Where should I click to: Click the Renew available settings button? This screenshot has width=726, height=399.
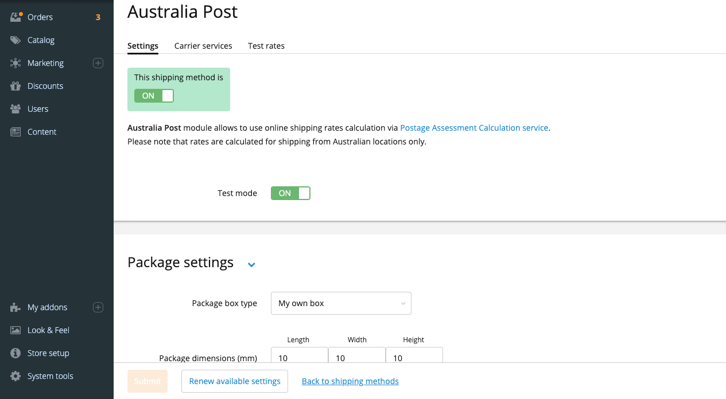point(235,381)
